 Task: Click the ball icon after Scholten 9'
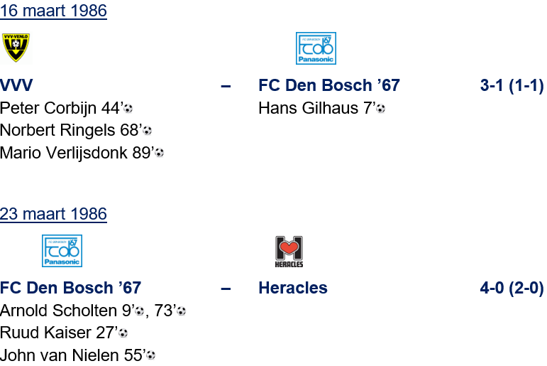pos(140,311)
